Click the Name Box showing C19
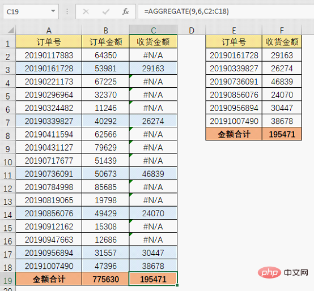The width and height of the screenshot is (314, 291). click(x=31, y=11)
